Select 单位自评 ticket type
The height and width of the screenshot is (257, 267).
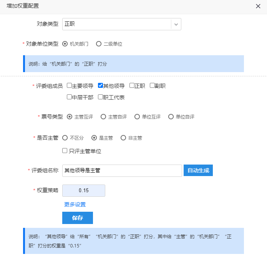click(x=171, y=117)
